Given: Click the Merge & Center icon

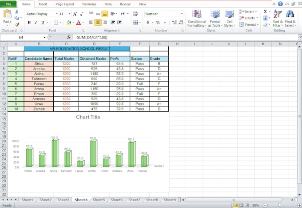Looking at the screenshot, I should click(135, 22).
